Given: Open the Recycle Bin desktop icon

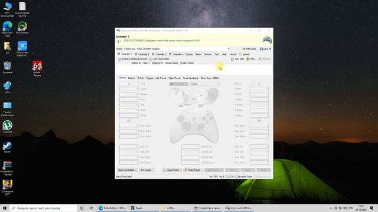Looking at the screenshot, I should tap(7, 67).
